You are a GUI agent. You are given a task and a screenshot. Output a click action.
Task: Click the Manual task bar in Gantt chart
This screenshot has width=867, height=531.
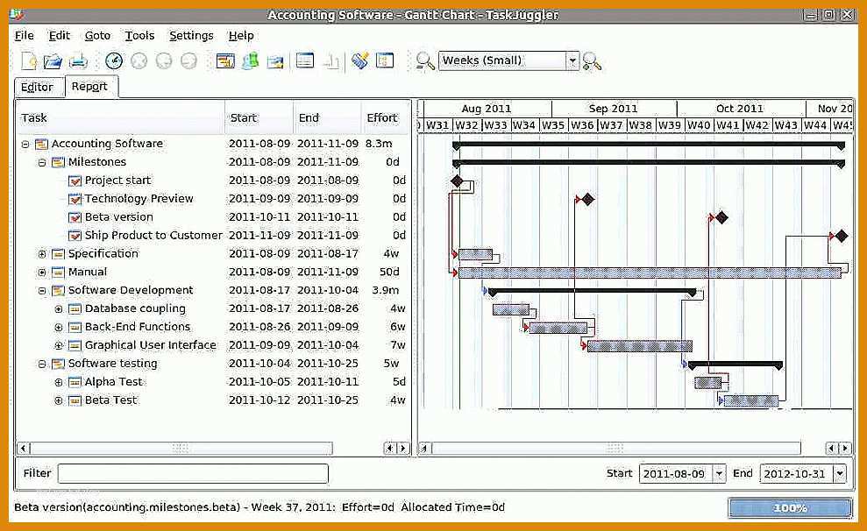point(650,273)
